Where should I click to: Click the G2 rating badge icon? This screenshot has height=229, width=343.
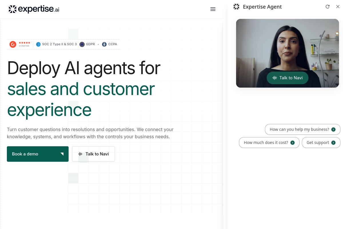point(13,44)
